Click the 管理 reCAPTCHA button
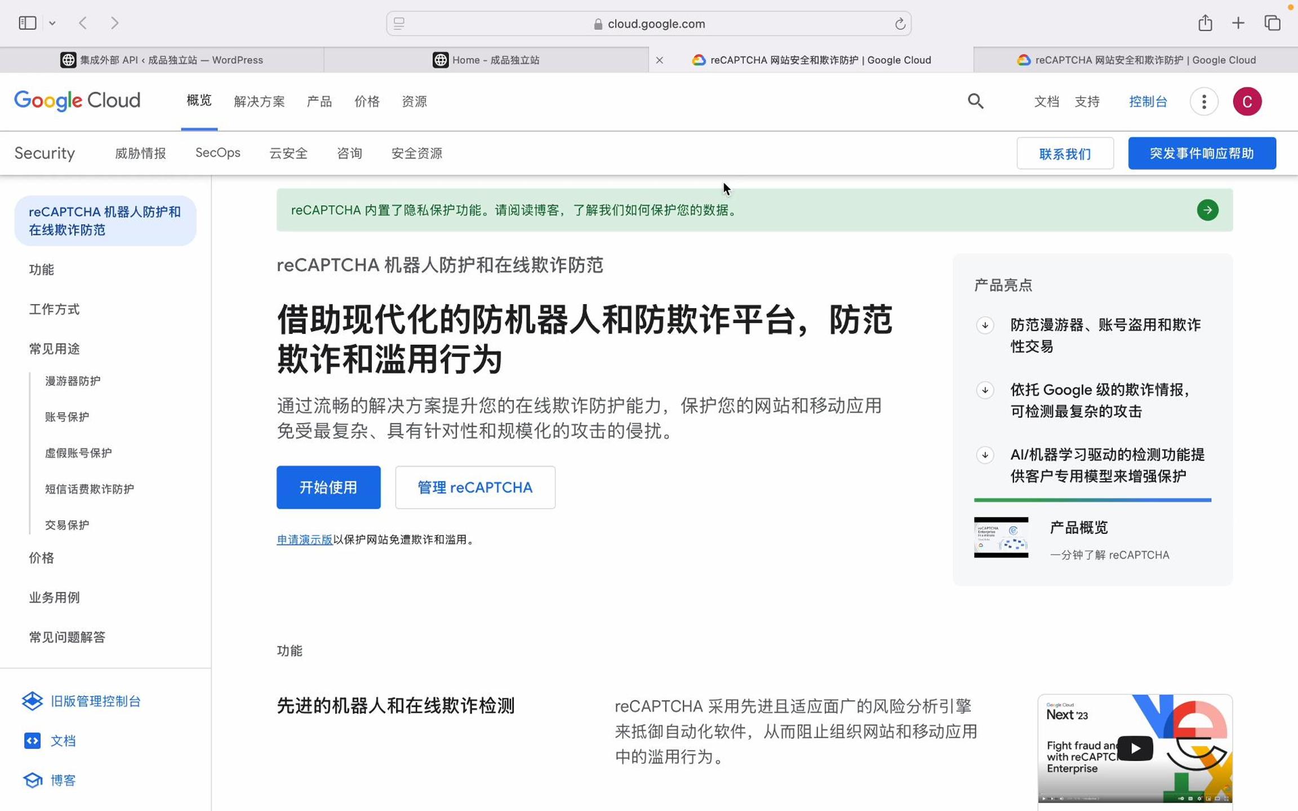The height and width of the screenshot is (811, 1298). [x=475, y=487]
